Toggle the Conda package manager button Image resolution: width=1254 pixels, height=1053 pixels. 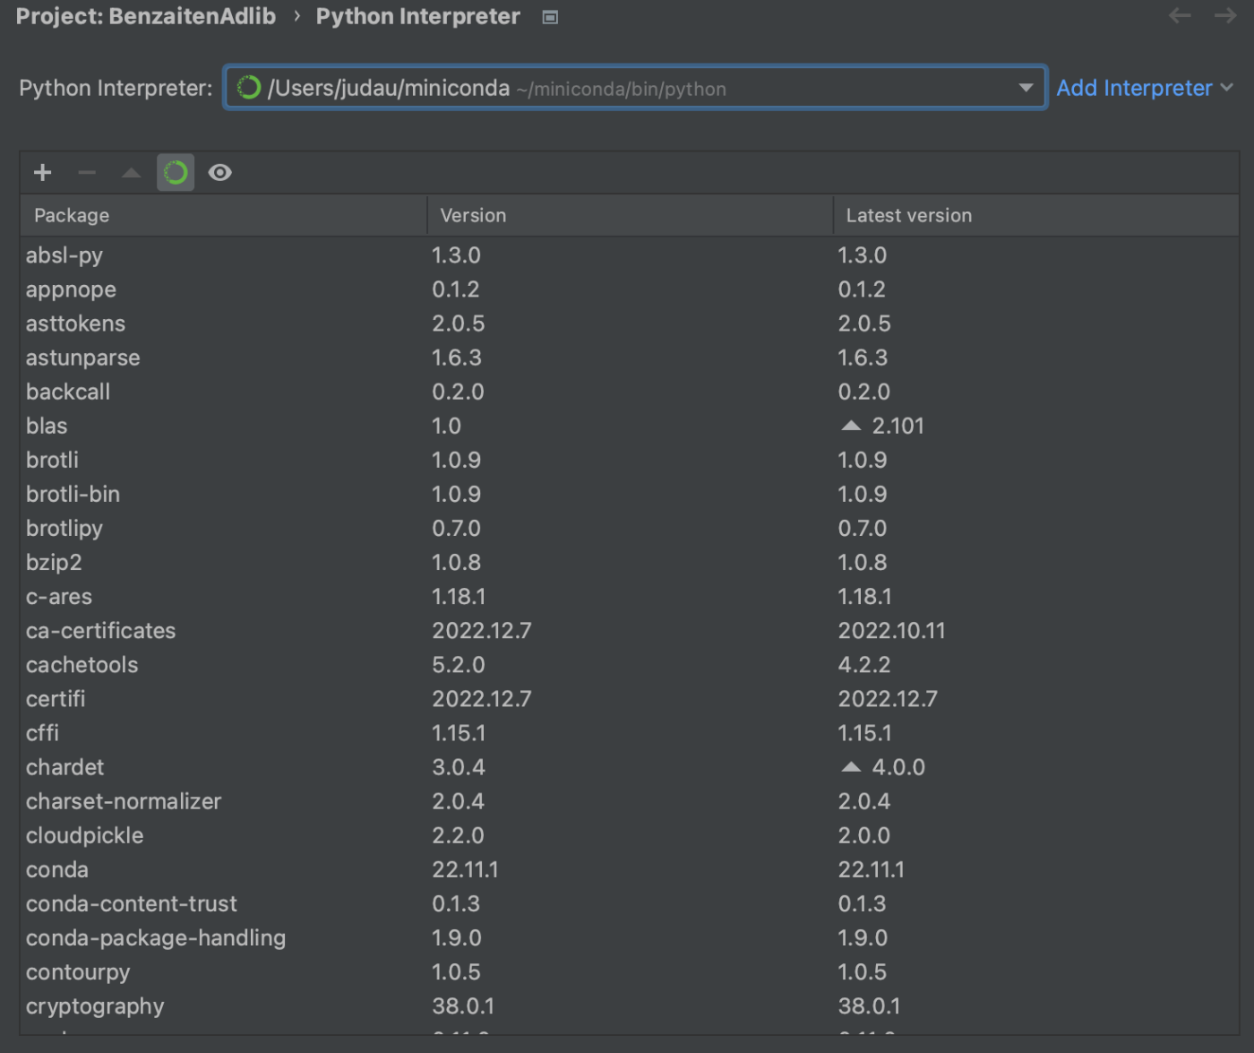(x=176, y=173)
